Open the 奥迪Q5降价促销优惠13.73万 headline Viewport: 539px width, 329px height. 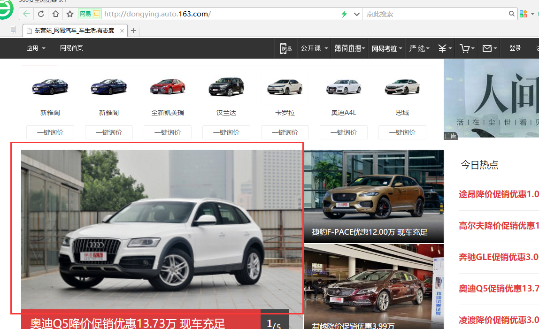click(x=128, y=323)
